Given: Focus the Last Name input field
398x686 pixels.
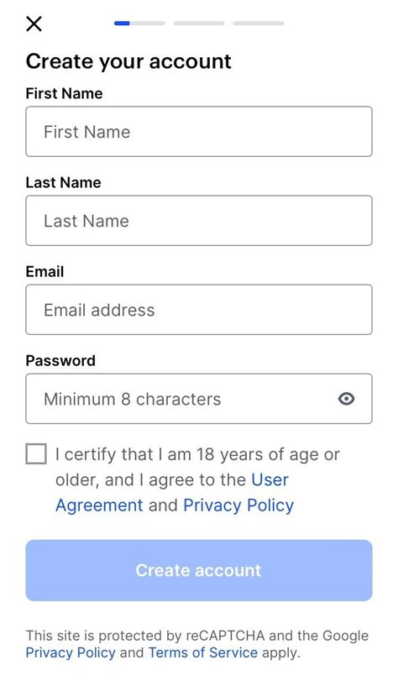Looking at the screenshot, I should 199,221.
